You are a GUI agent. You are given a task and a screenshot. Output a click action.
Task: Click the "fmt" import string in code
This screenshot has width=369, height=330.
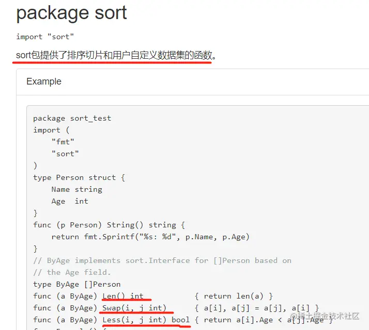(x=63, y=142)
